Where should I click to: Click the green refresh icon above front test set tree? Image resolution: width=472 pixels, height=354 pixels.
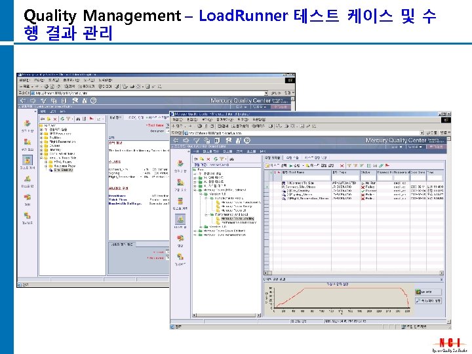215,159
